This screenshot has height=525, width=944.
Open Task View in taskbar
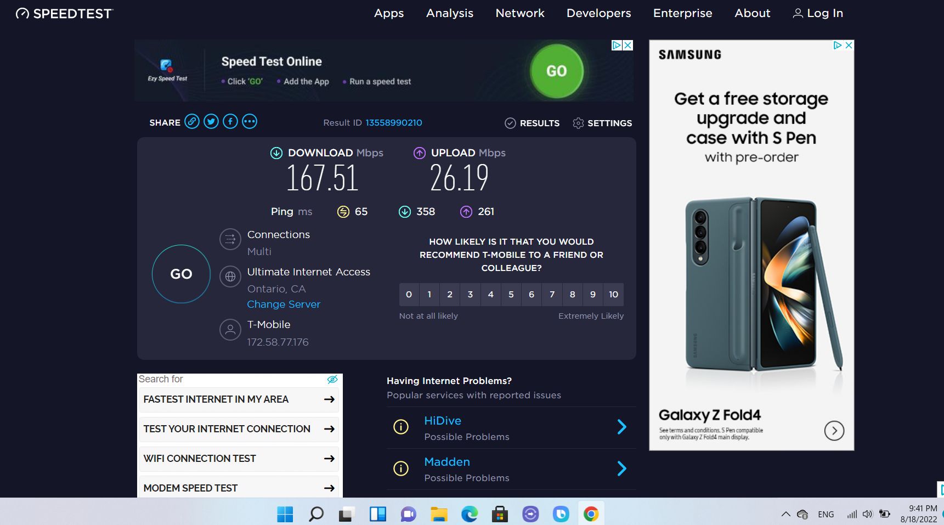click(x=346, y=514)
